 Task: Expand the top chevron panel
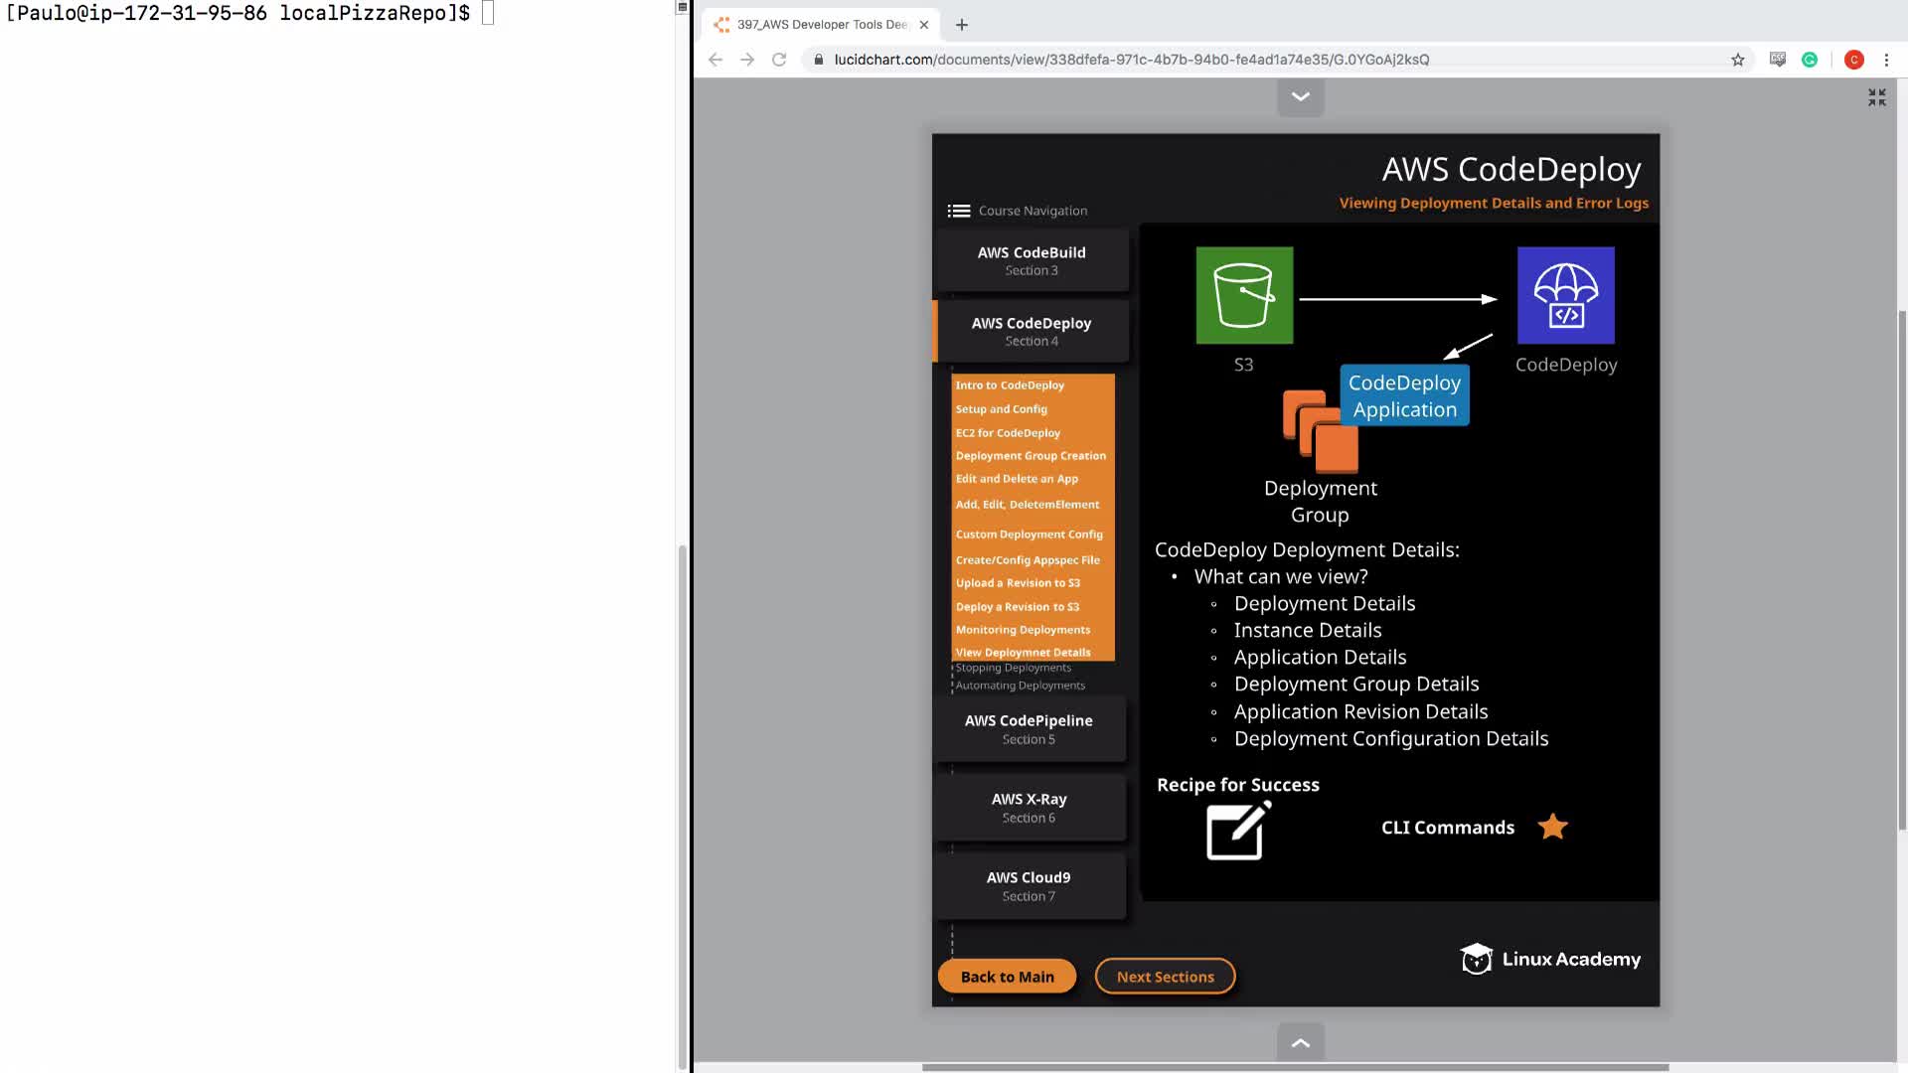pos(1300,97)
